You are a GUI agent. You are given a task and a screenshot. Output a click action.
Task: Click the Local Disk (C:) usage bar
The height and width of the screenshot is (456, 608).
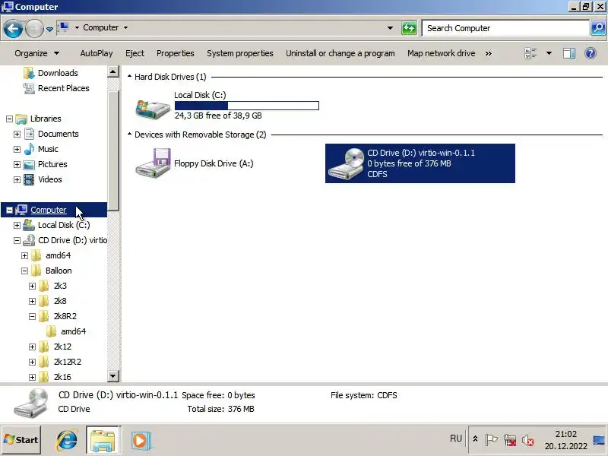246,106
